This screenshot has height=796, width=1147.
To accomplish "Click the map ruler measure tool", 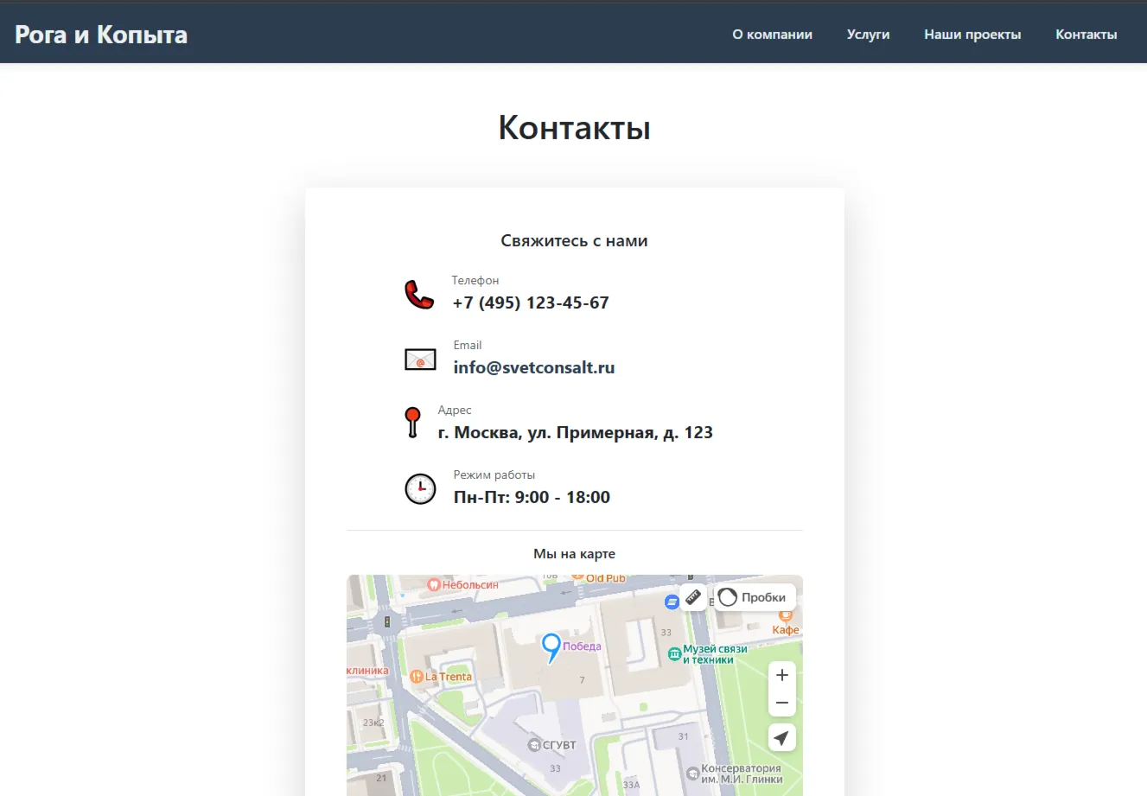I will click(x=693, y=597).
